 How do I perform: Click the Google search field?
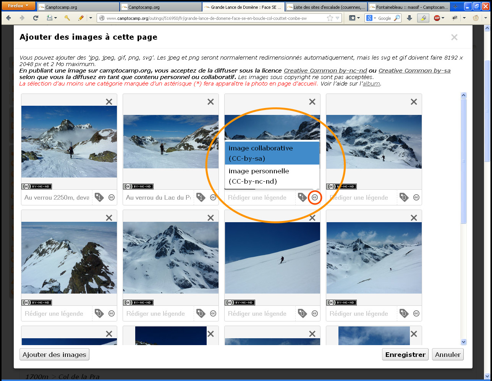[x=385, y=18]
